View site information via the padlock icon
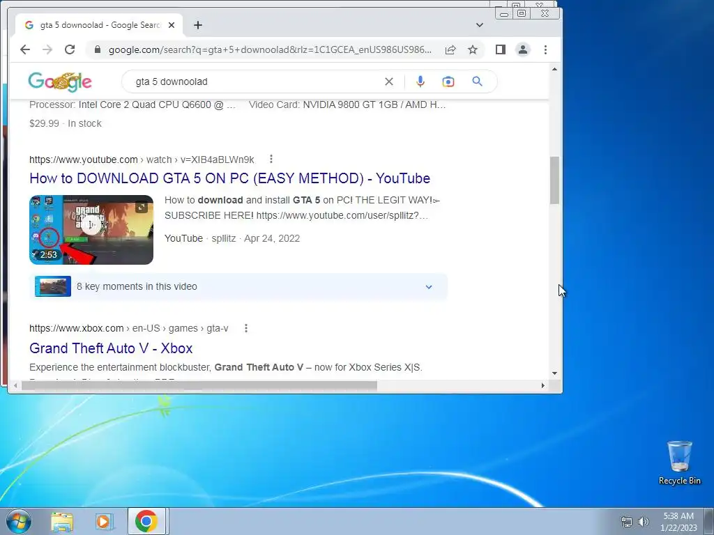This screenshot has width=714, height=535. (x=97, y=49)
